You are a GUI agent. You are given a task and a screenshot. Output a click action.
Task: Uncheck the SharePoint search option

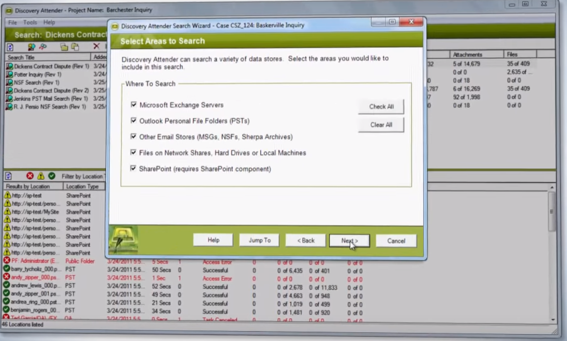tap(134, 169)
